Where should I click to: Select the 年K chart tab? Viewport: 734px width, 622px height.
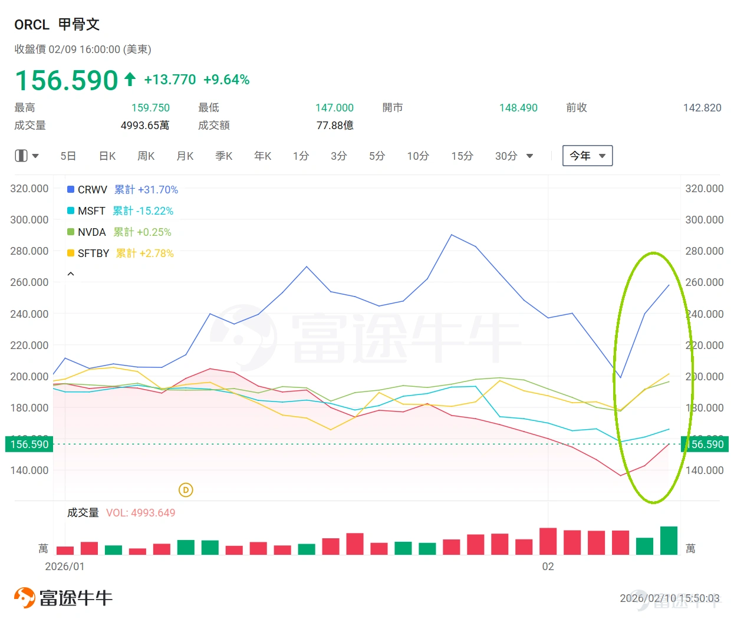tap(263, 156)
